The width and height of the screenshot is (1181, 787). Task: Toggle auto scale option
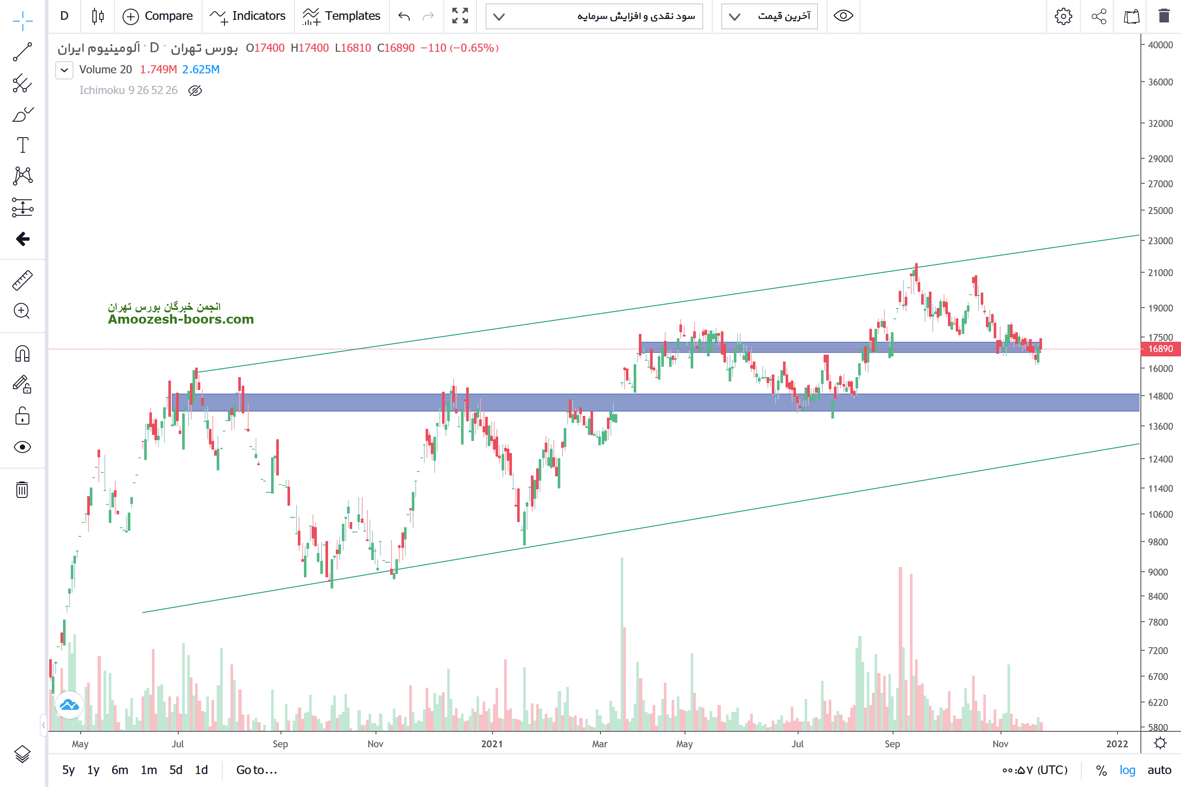(1159, 770)
